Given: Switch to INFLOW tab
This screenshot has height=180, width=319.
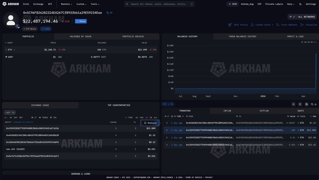Looking at the screenshot, I should click(227, 111).
